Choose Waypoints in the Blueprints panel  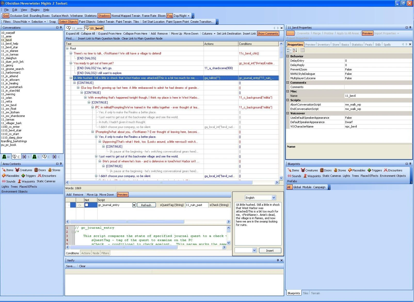(312, 176)
